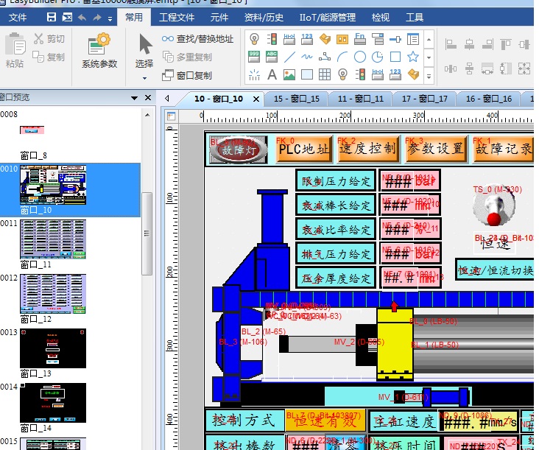Click 查找/替换地址 button

click(197, 39)
